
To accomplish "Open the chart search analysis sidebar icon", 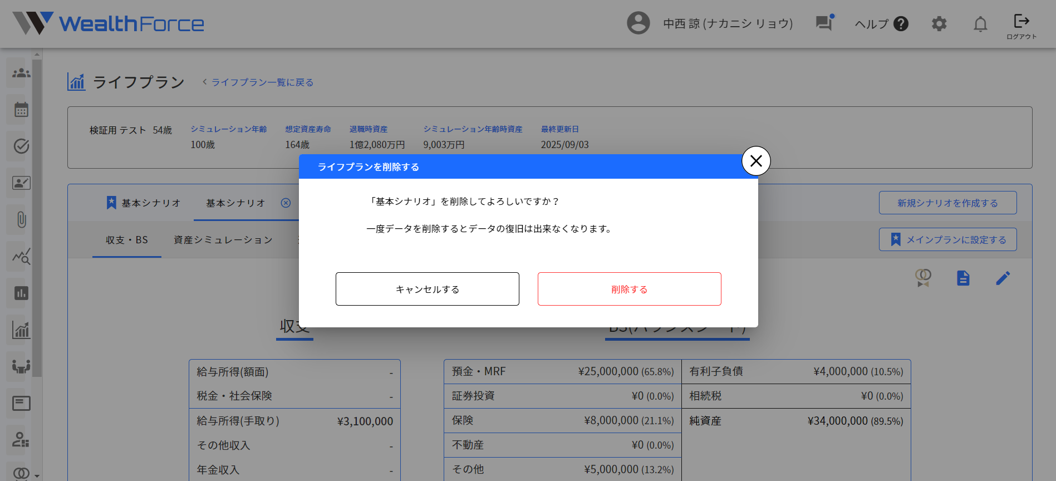I will pos(21,257).
